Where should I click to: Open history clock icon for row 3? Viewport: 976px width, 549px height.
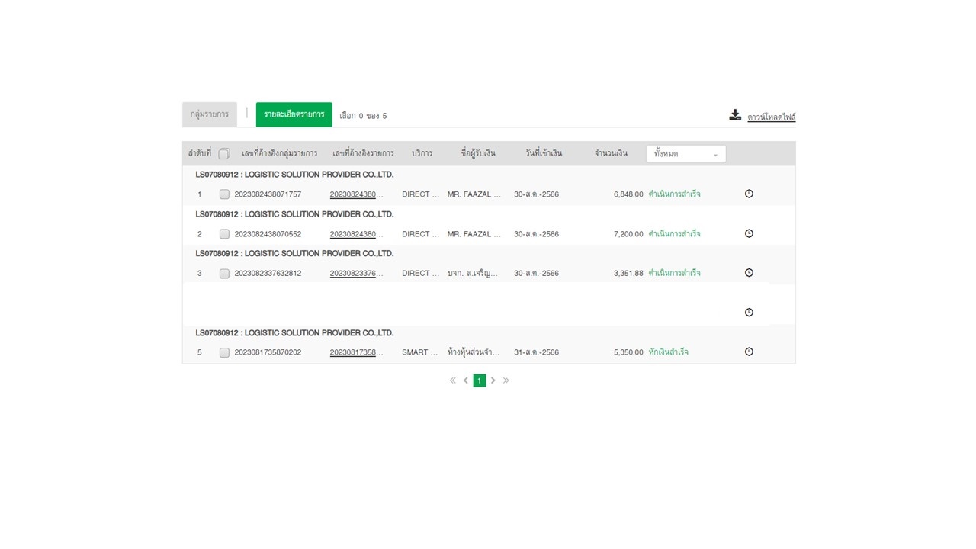(749, 273)
